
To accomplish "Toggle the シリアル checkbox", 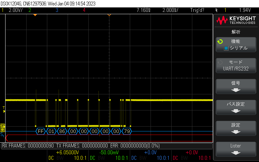I will 226,48.
